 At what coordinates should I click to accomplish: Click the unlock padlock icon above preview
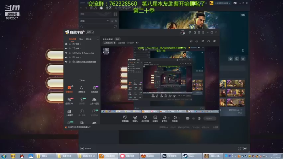pos(197,41)
